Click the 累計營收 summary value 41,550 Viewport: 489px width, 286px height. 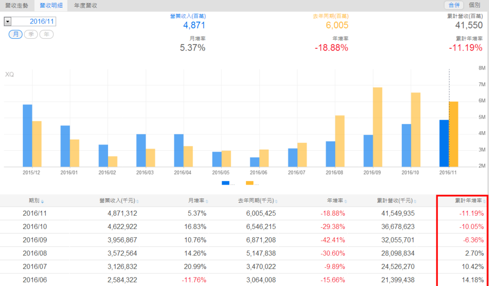pyautogui.click(x=469, y=25)
